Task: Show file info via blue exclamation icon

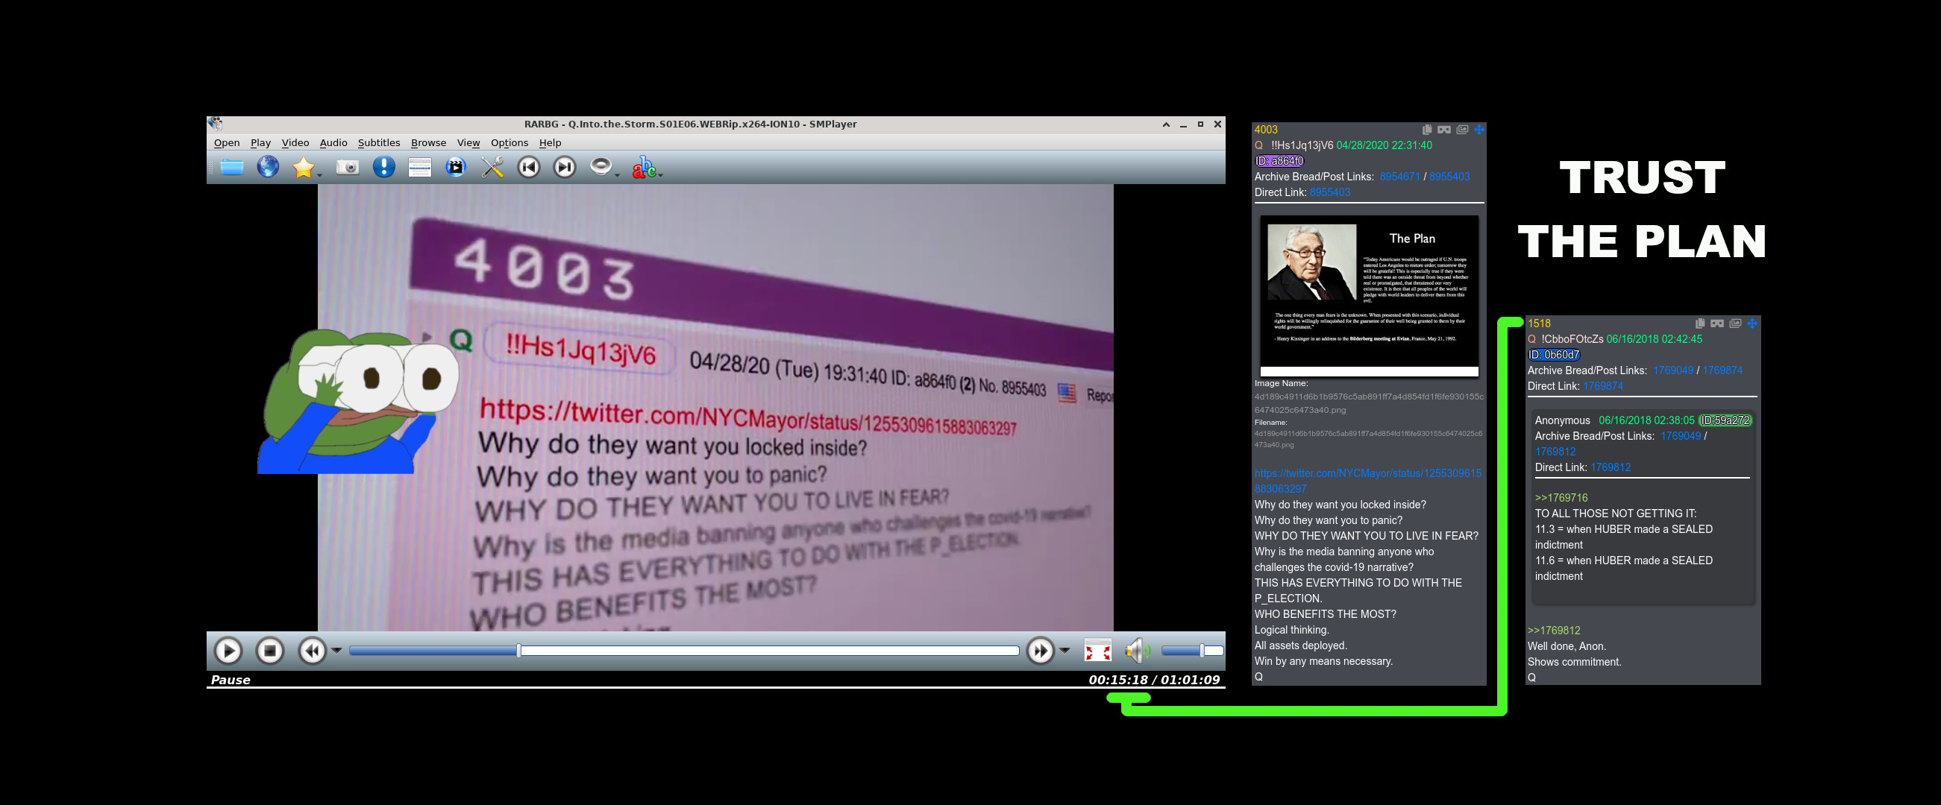Action: tap(384, 167)
